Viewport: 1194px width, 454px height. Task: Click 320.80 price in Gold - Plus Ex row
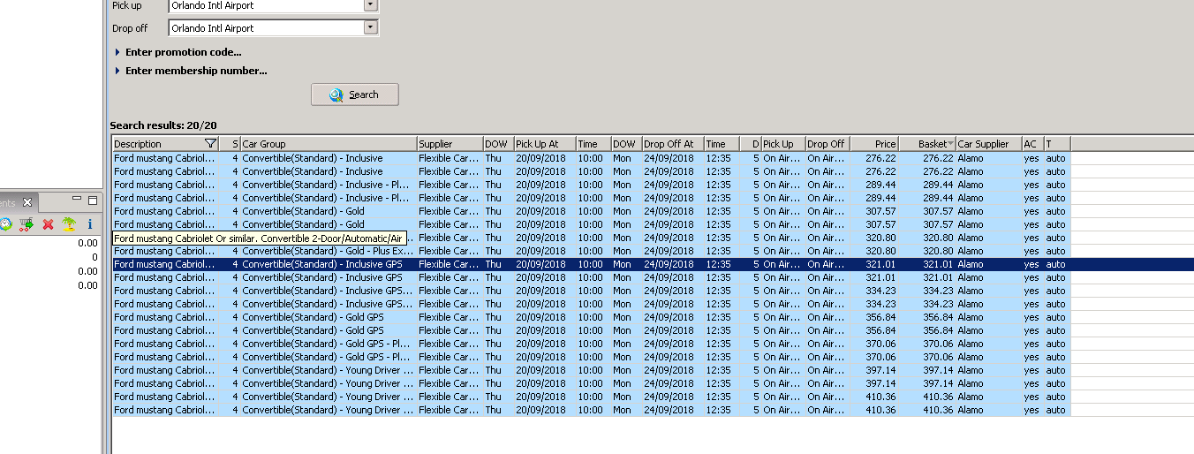[x=880, y=251]
